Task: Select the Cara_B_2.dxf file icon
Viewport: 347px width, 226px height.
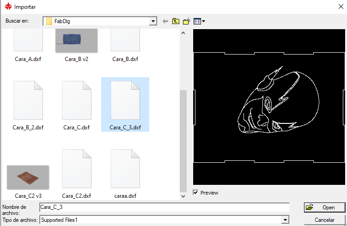Action: coord(28,100)
